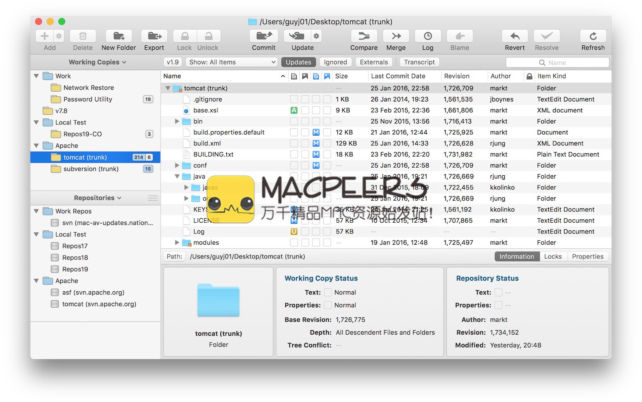Select subversion (trunk) working copy

coord(91,169)
